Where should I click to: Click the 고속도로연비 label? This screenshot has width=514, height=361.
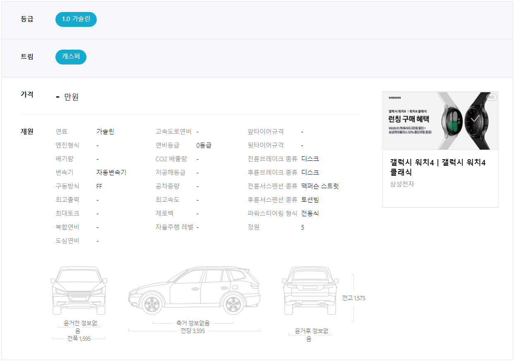[x=174, y=131]
